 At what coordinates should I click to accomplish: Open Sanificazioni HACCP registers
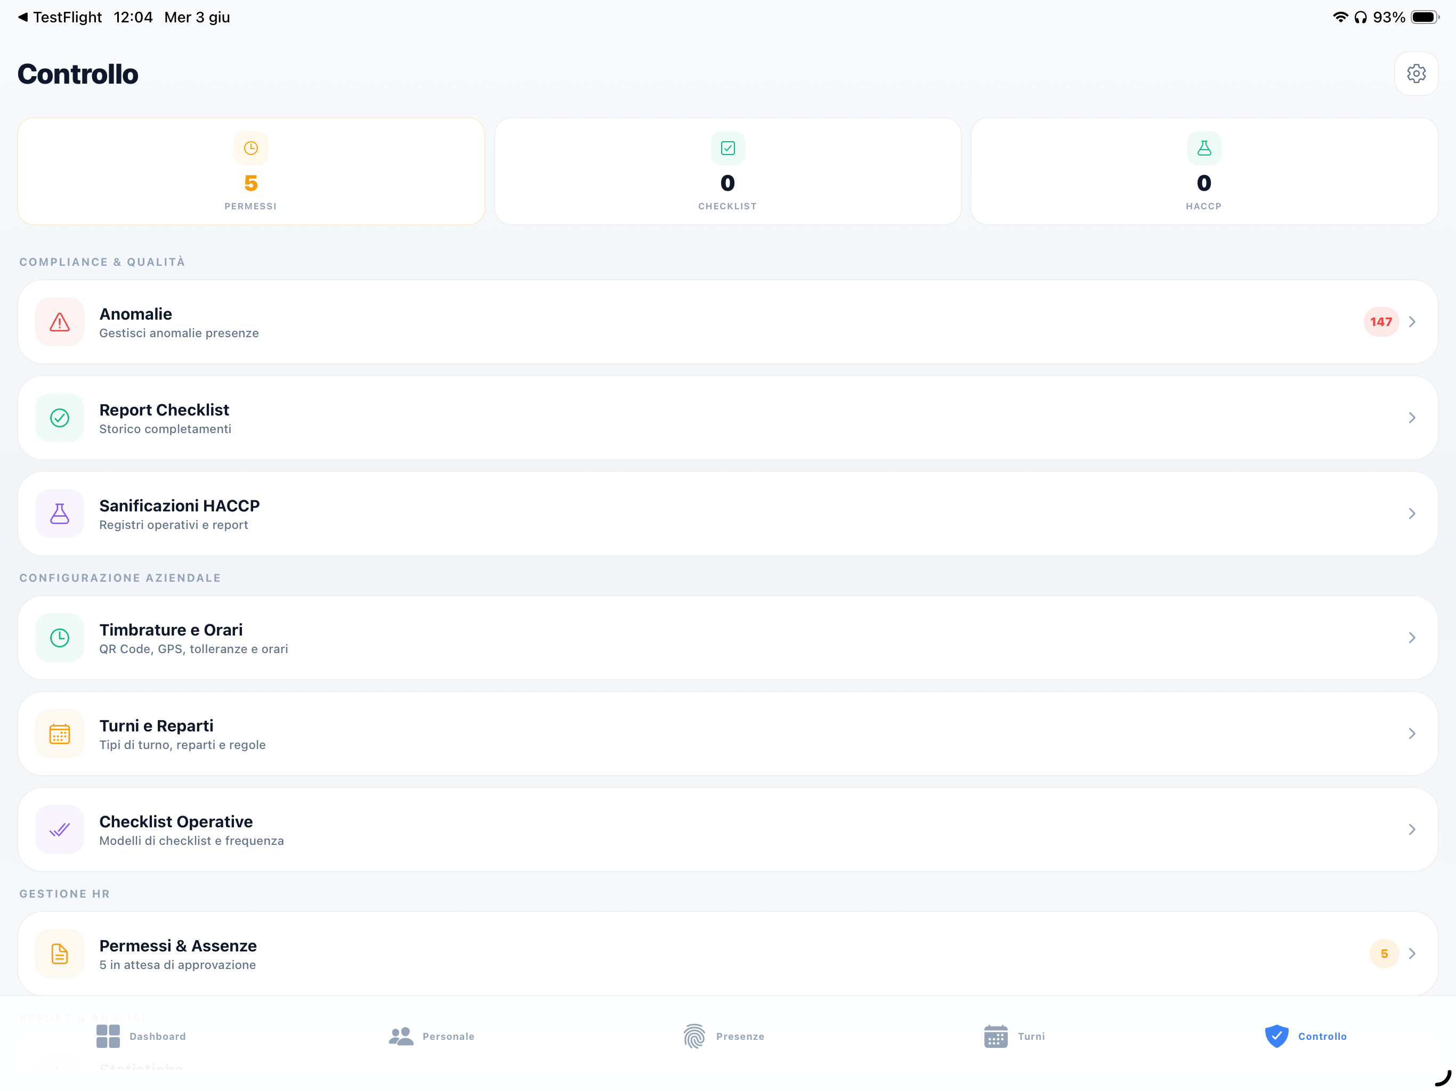click(x=727, y=514)
